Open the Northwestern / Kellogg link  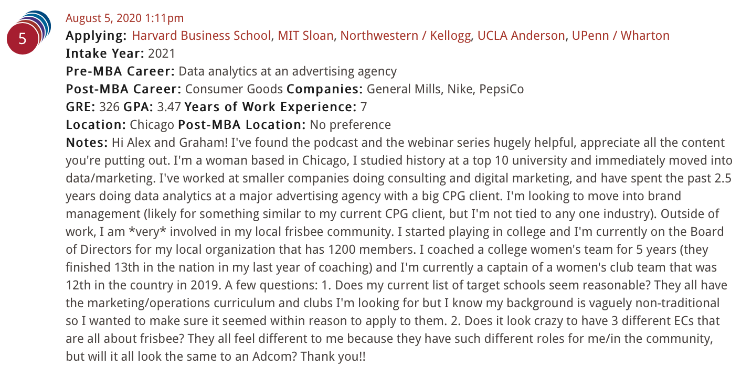[x=406, y=36]
